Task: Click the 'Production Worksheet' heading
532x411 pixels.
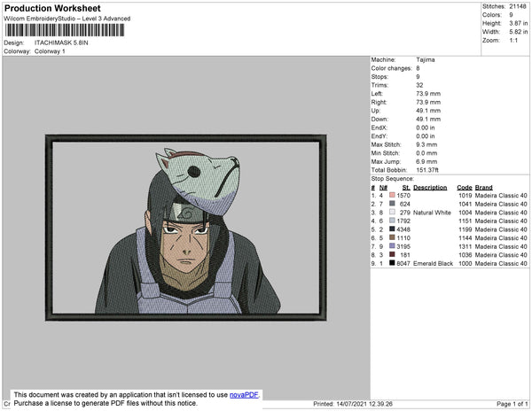Action: pyautogui.click(x=52, y=8)
